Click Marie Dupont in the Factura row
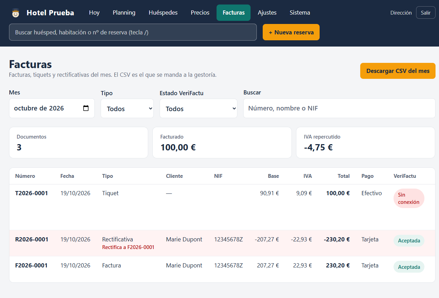Screen dimensions: 439x298 [x=184, y=265]
